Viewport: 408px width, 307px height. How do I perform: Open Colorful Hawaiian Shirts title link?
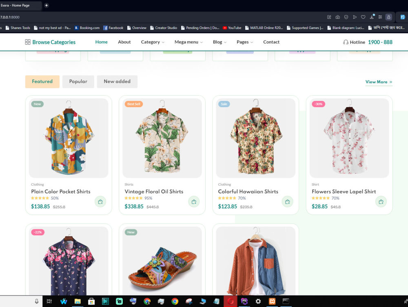click(248, 192)
